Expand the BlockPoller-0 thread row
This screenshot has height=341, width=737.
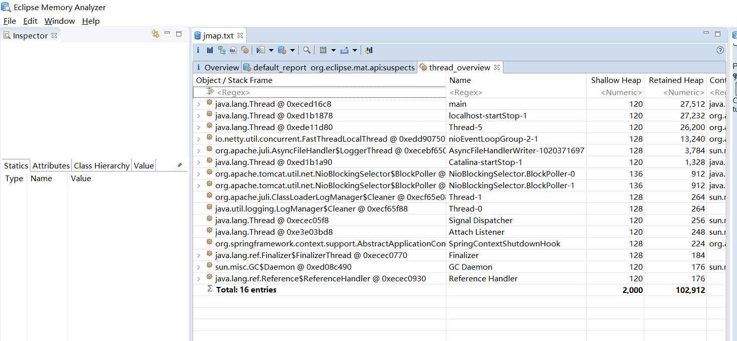coord(199,174)
